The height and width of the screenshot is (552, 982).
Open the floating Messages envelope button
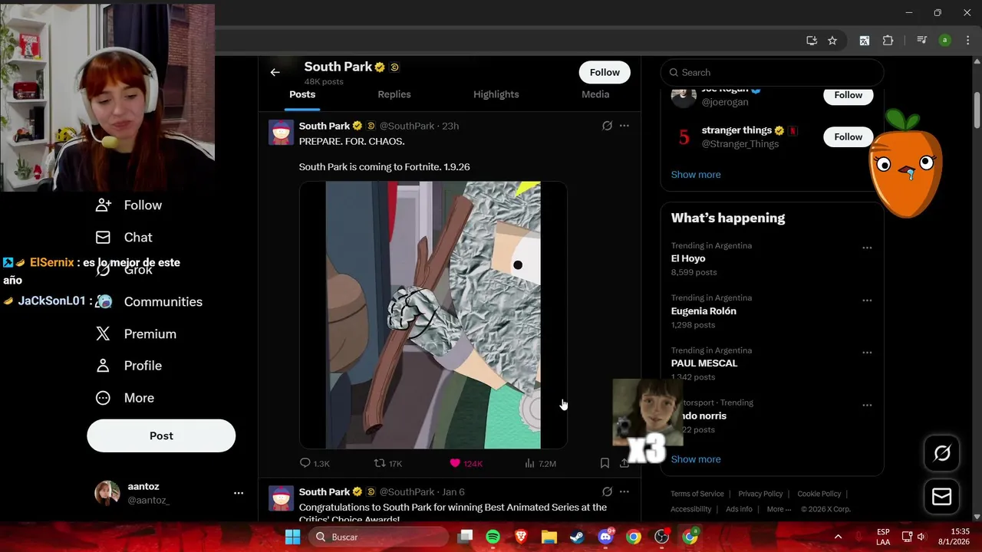[942, 497]
